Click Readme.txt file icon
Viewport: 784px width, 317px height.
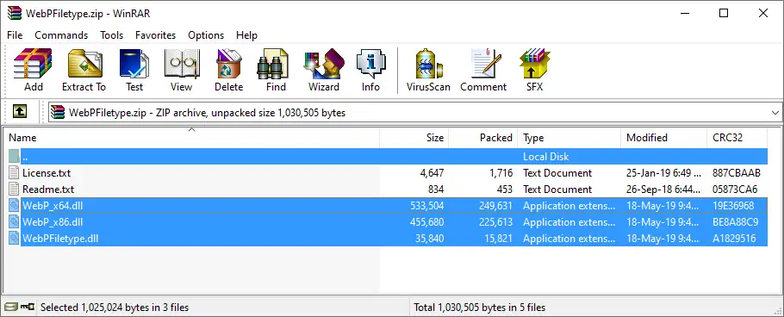click(14, 190)
